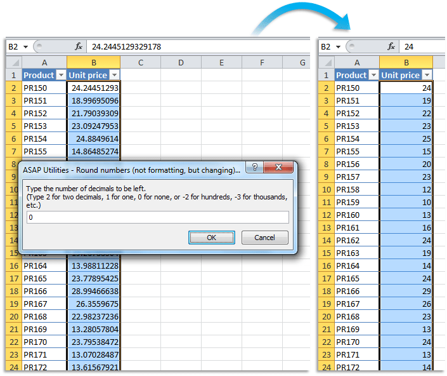
Task: Open the Product filter dropdown in left sheet
Action: [61, 75]
